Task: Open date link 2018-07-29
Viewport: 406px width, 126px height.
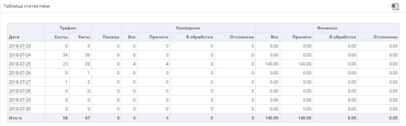Action: point(20,100)
